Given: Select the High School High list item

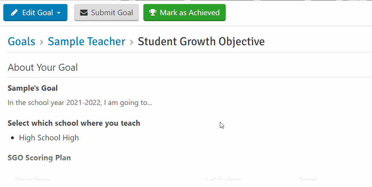Looking at the screenshot, I should 49,138.
